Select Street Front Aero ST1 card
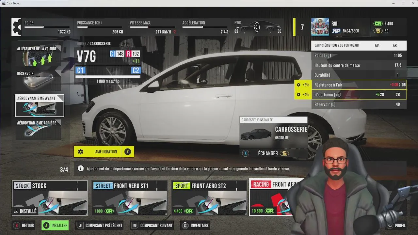Image resolution: width=418 pixels, height=235 pixels. pyautogui.click(x=129, y=198)
